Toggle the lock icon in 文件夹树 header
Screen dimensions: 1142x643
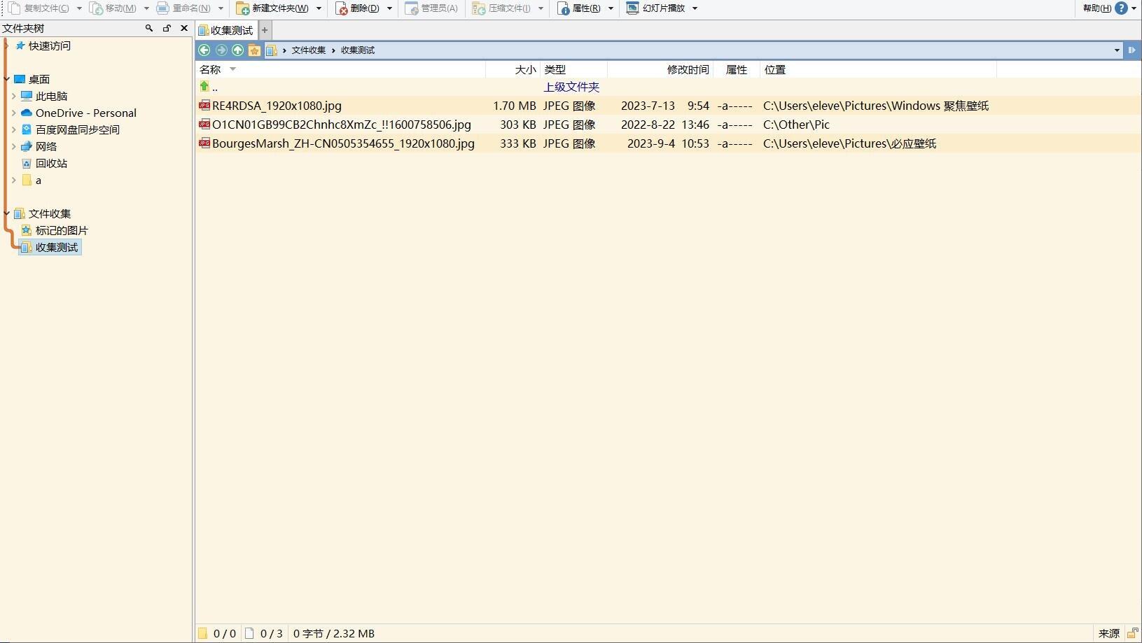167,28
